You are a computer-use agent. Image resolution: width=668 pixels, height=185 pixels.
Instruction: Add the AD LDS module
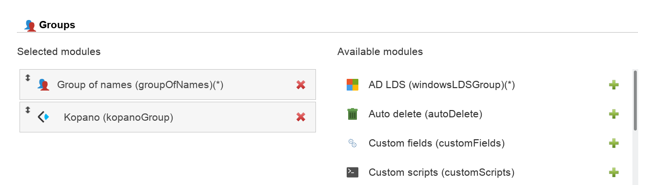coord(614,85)
